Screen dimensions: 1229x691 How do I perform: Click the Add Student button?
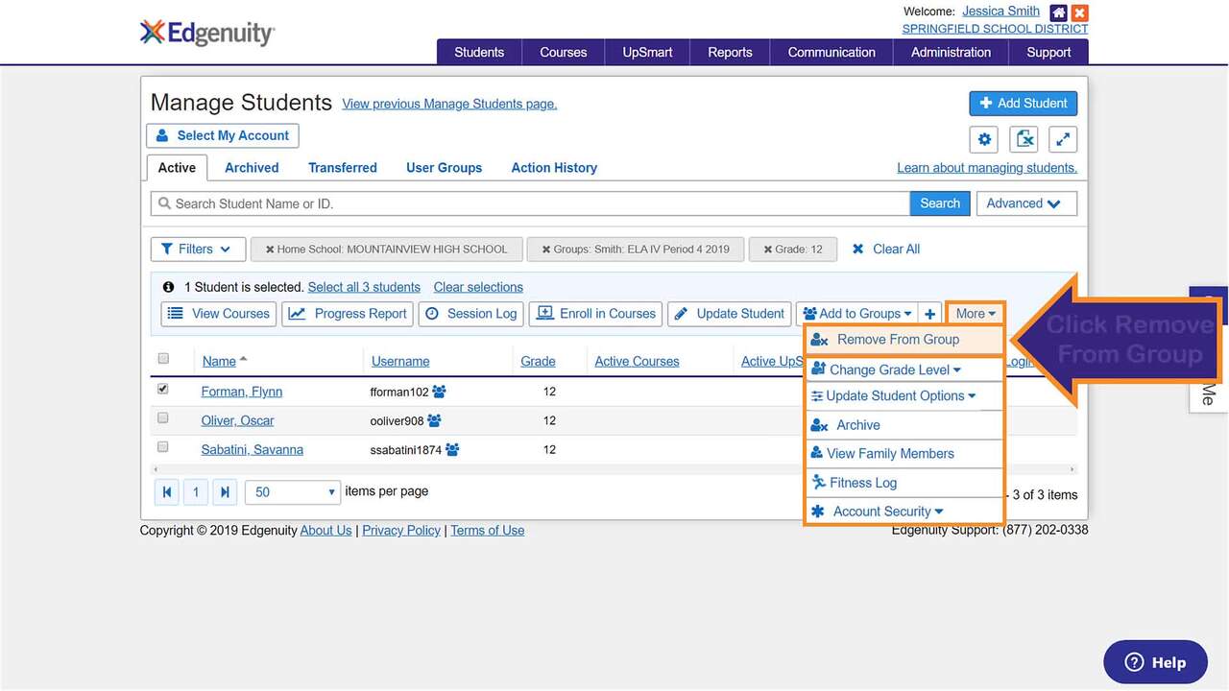[1023, 104]
